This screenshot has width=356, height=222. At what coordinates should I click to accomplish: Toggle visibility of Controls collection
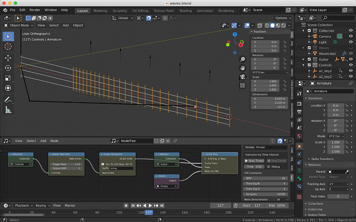[x=351, y=65]
